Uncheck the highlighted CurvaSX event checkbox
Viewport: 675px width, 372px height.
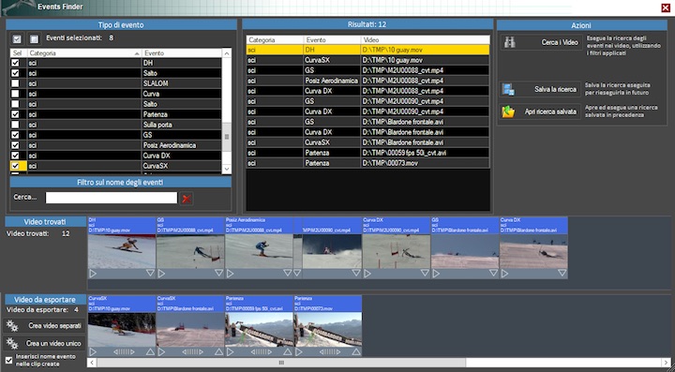15,166
